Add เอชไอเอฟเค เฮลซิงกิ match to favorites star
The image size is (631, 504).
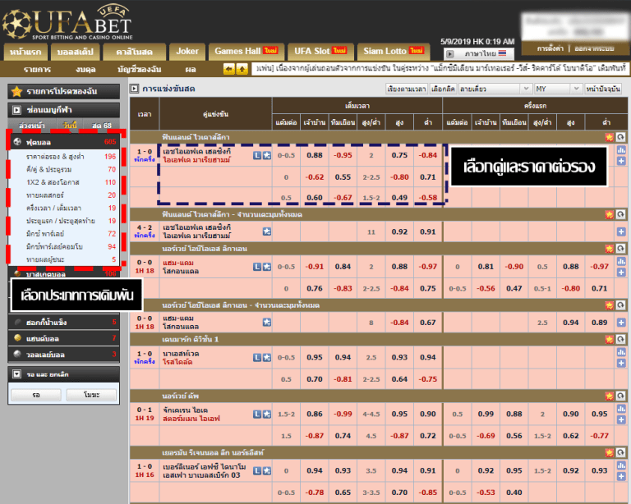click(267, 155)
